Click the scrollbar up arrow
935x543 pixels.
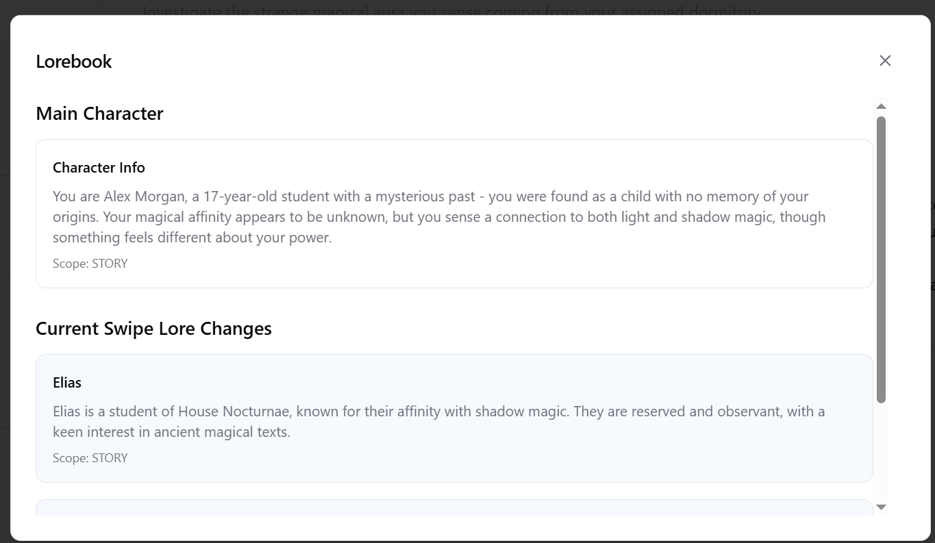[882, 106]
